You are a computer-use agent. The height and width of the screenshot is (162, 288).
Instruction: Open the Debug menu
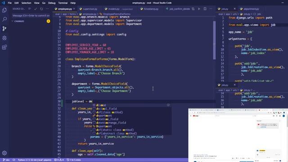coord(52,3)
